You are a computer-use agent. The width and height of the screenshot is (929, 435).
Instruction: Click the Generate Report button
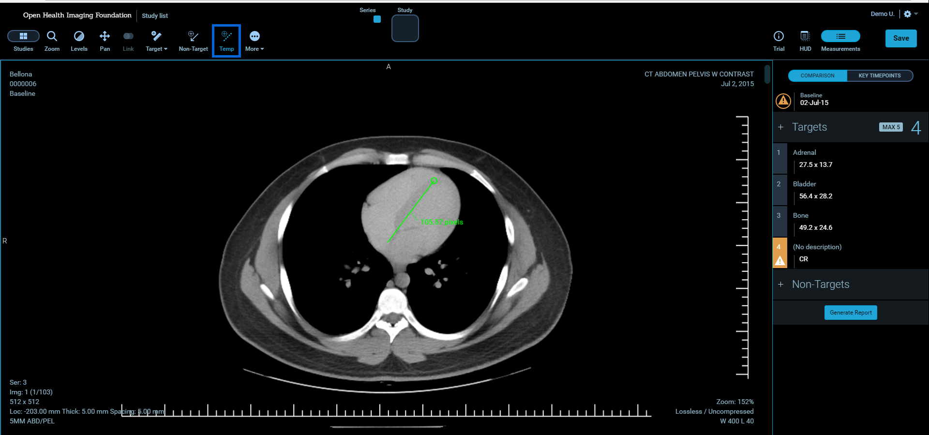[x=851, y=313]
